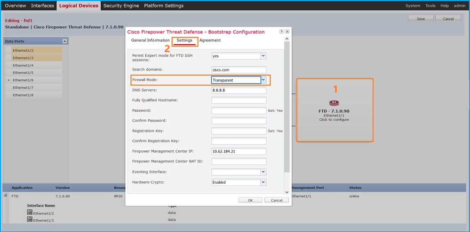
Task: Click the Search domains field
Action: [239, 70]
